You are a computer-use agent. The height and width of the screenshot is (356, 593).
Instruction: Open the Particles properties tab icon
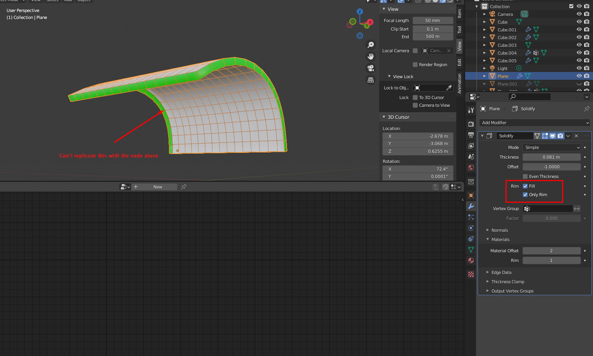pyautogui.click(x=471, y=217)
